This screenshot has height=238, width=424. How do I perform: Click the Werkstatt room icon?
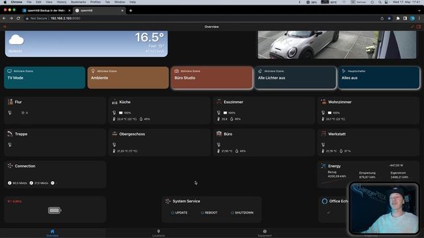tap(324, 134)
